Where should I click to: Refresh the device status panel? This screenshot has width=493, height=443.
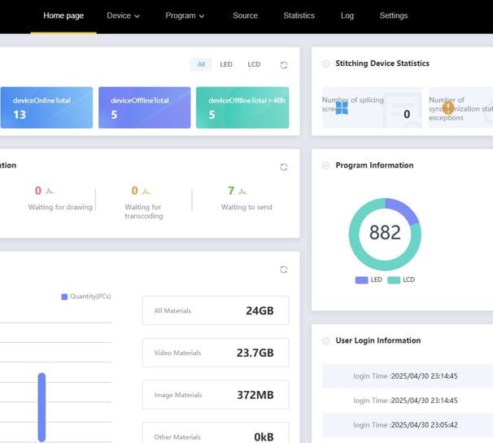coord(284,65)
